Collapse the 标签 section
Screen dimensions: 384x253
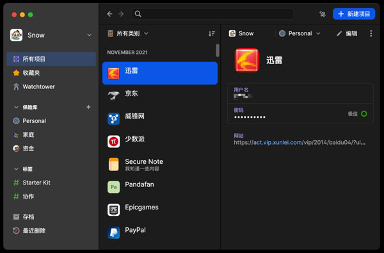[16, 169]
